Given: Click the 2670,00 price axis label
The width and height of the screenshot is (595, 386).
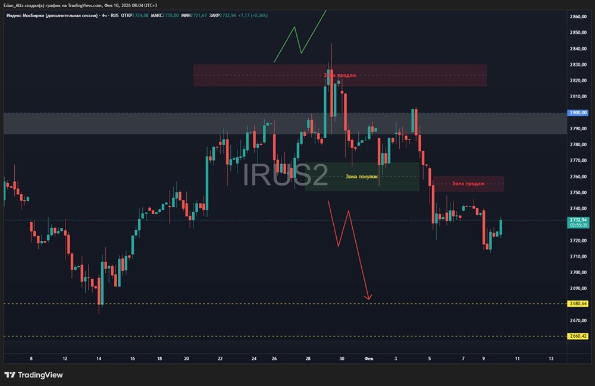Looking at the screenshot, I should [x=578, y=321].
